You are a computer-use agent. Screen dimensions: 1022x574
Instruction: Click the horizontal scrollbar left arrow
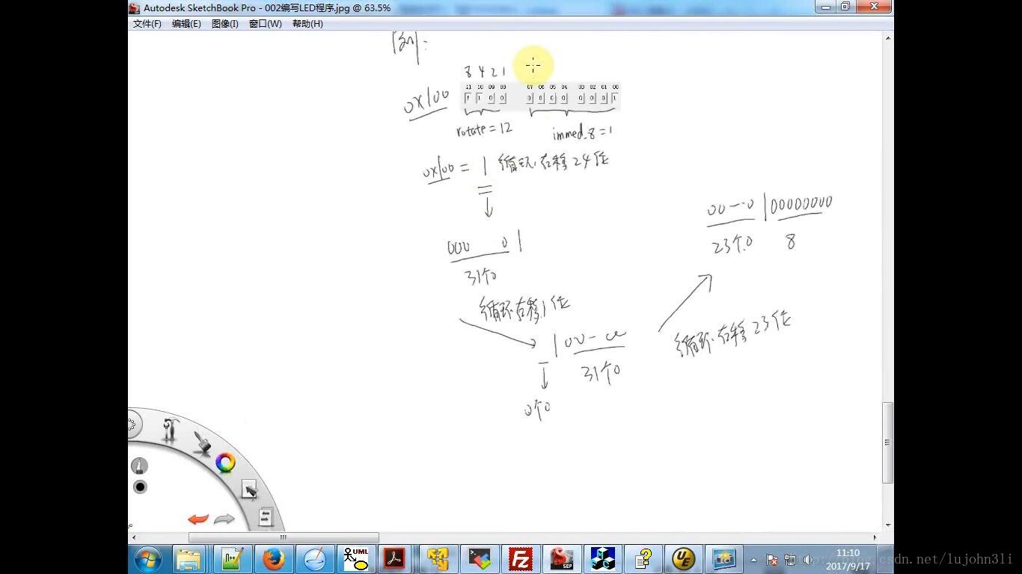coord(133,537)
